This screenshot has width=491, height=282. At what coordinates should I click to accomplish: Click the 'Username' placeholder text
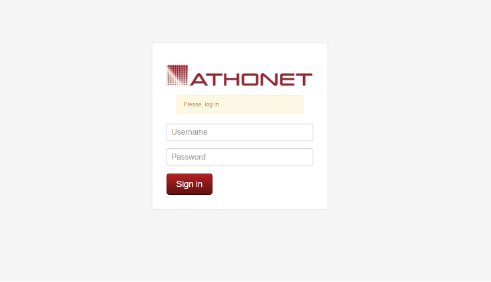[189, 132]
